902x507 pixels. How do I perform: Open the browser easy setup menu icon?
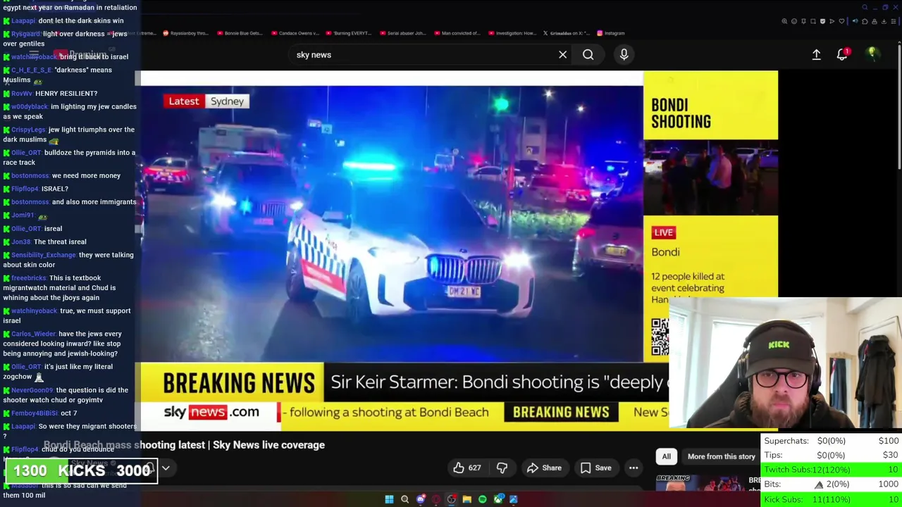tap(894, 21)
